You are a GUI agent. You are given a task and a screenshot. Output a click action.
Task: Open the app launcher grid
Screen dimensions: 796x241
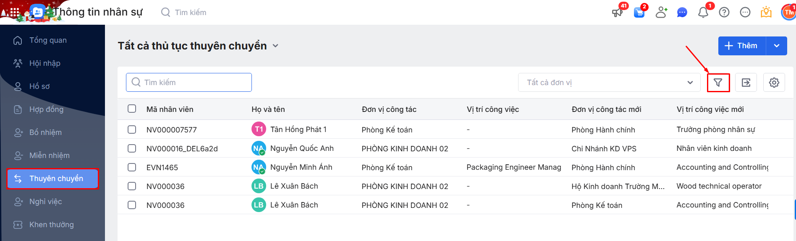(x=15, y=13)
